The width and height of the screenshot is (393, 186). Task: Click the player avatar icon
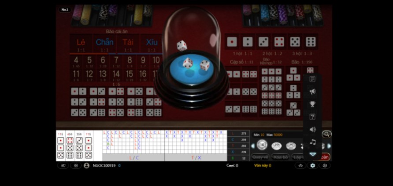(x=86, y=165)
